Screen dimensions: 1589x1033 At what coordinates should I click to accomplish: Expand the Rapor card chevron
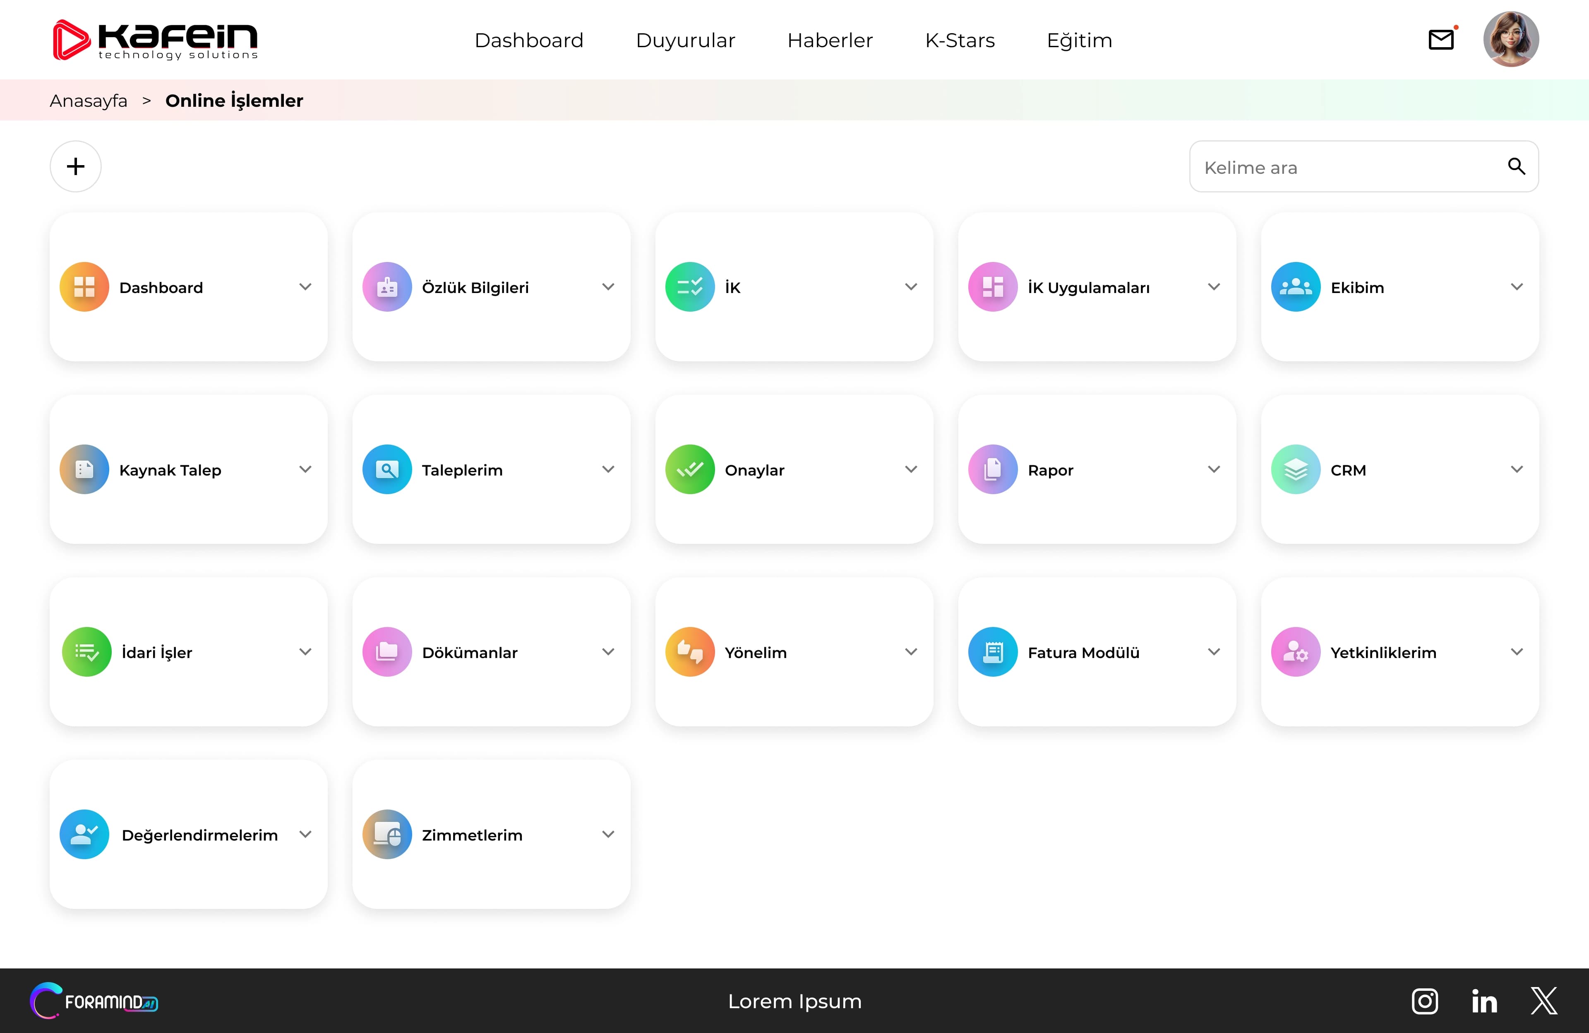[1214, 469]
